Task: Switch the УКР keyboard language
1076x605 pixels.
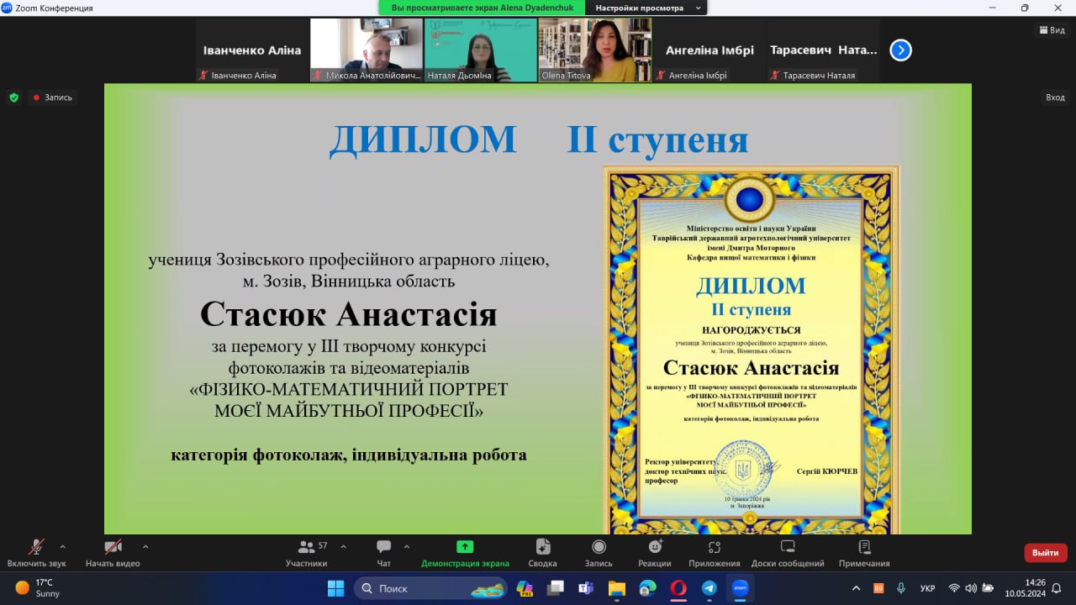Action: click(x=928, y=588)
